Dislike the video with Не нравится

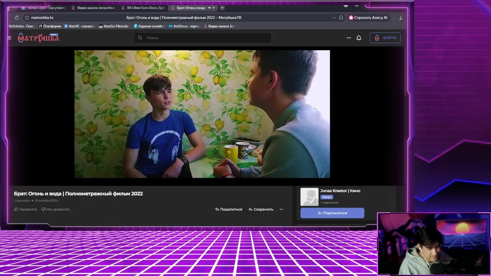(x=55, y=209)
